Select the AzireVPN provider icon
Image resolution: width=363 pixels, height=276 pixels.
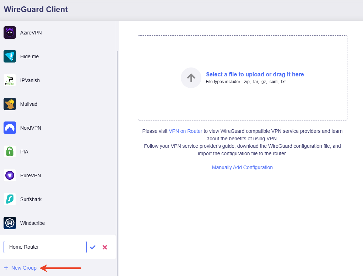coord(10,32)
